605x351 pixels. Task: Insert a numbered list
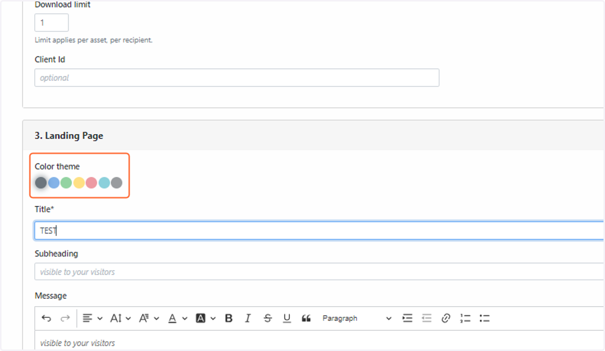pyautogui.click(x=465, y=318)
